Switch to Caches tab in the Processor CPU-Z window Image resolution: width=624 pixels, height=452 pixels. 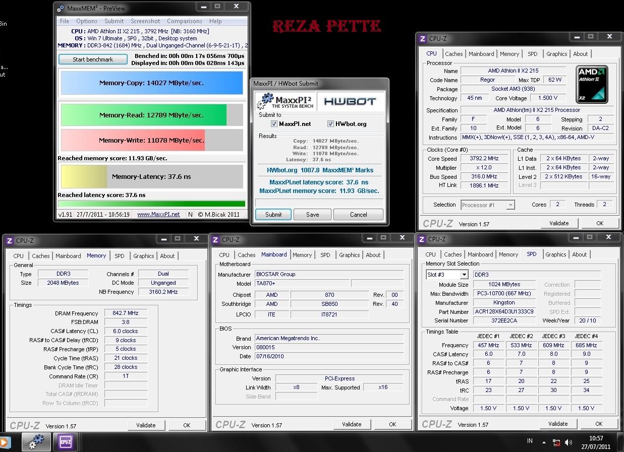(x=454, y=54)
